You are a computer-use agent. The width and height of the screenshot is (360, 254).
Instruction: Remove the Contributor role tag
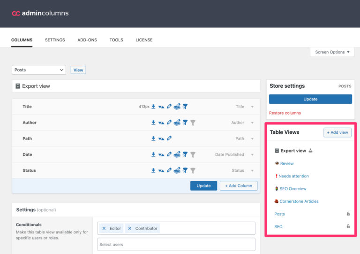point(130,228)
